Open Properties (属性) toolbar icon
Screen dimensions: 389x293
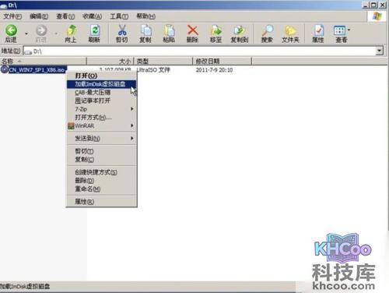point(318,30)
